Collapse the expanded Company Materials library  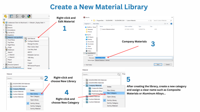point(84,86)
